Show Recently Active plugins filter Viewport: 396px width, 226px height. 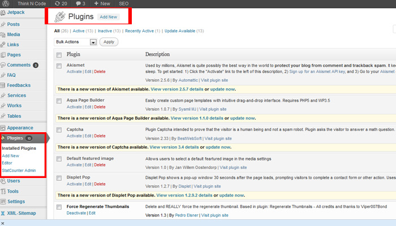(139, 31)
